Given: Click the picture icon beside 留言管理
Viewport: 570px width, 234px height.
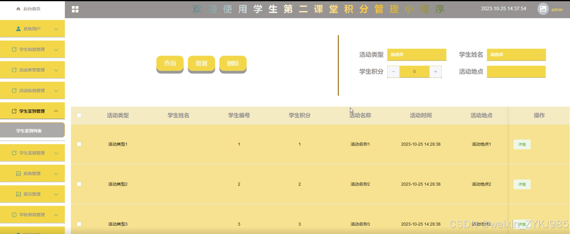Looking at the screenshot, I should point(18,194).
